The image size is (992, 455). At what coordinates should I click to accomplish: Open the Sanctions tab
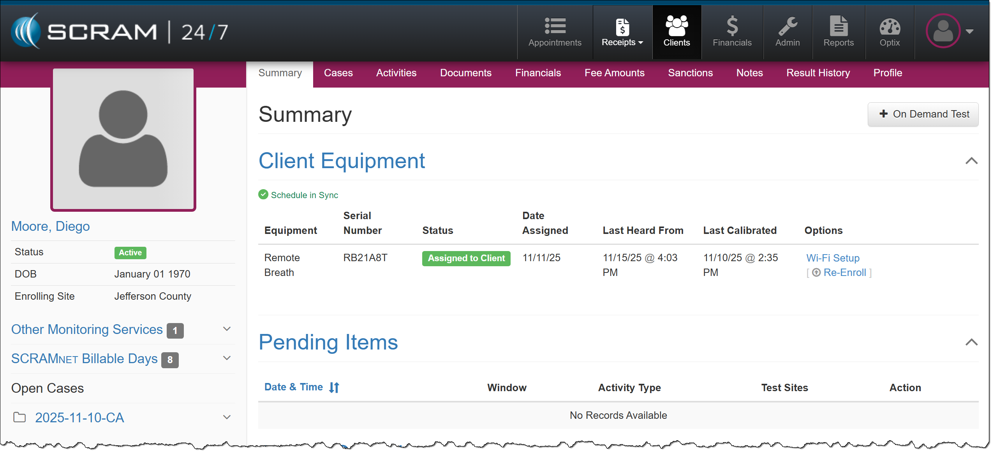(690, 73)
